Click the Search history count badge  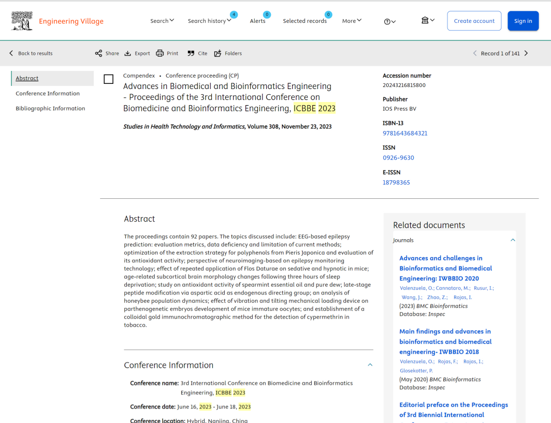234,14
